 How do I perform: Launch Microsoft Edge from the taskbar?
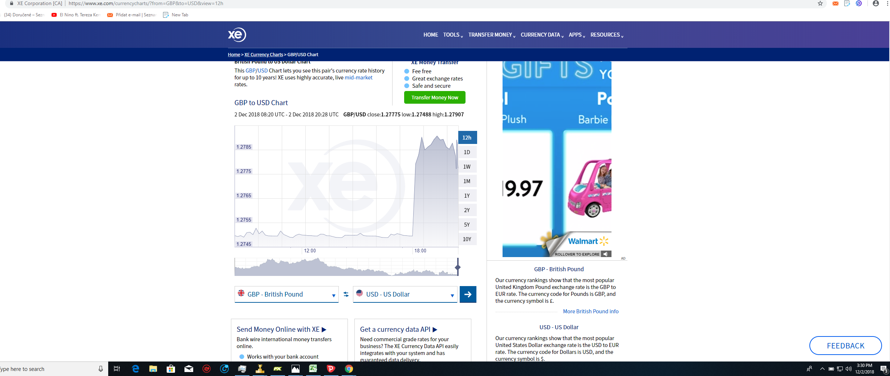pyautogui.click(x=135, y=369)
